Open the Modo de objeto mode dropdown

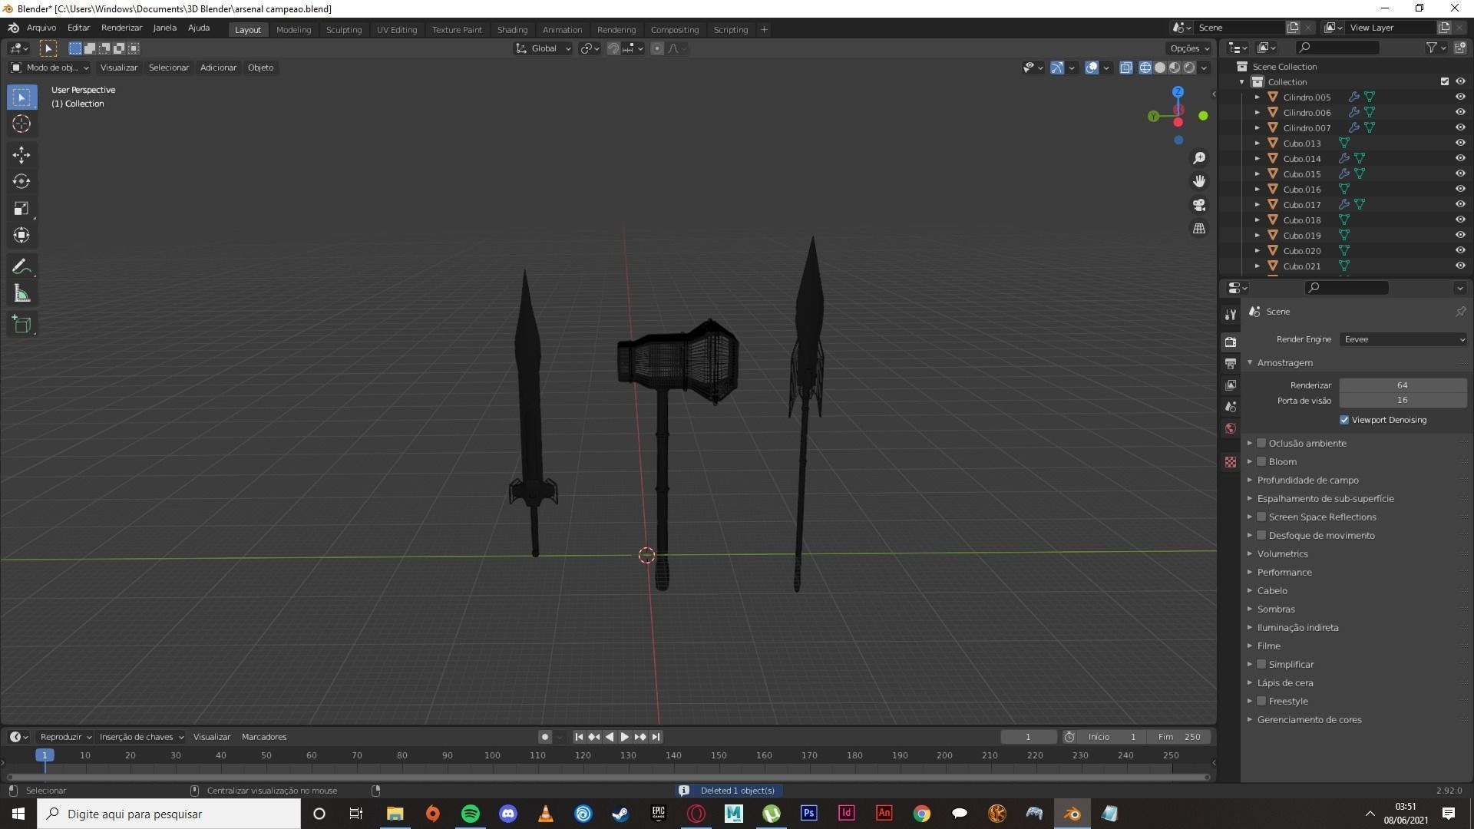coord(49,68)
